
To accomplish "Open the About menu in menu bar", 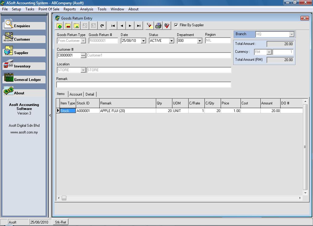I will coord(133,9).
